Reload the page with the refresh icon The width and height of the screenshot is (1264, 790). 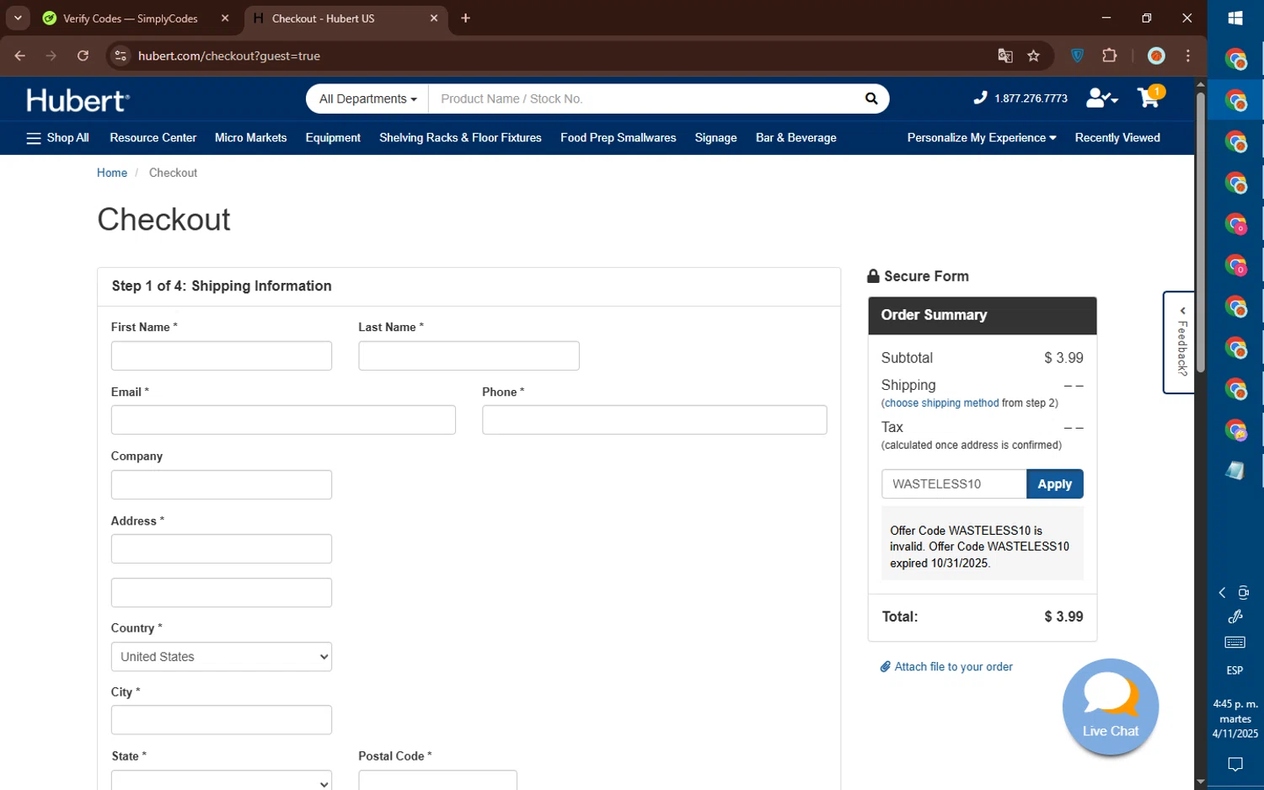pos(83,56)
